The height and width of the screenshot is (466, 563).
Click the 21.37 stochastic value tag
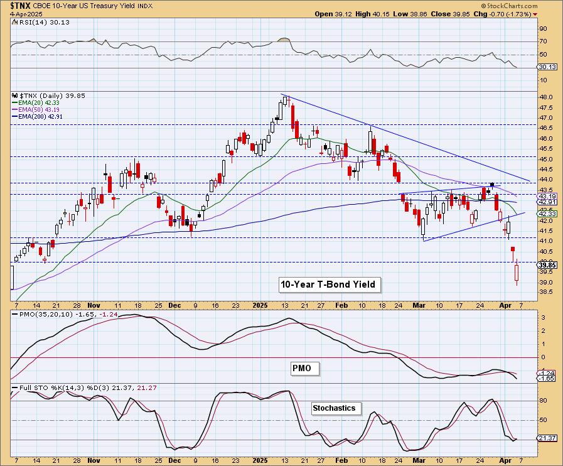pos(547,438)
